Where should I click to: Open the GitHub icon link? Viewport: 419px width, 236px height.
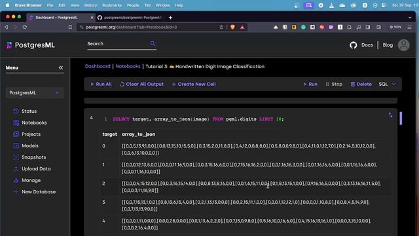pyautogui.click(x=354, y=45)
